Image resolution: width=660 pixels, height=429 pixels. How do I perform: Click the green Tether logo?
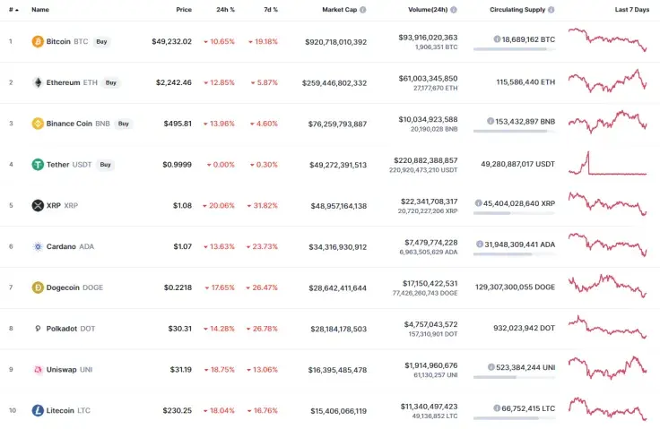pyautogui.click(x=38, y=165)
